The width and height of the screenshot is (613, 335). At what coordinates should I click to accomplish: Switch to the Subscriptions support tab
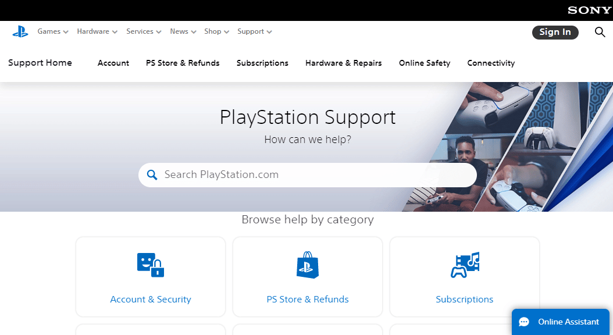click(x=262, y=63)
